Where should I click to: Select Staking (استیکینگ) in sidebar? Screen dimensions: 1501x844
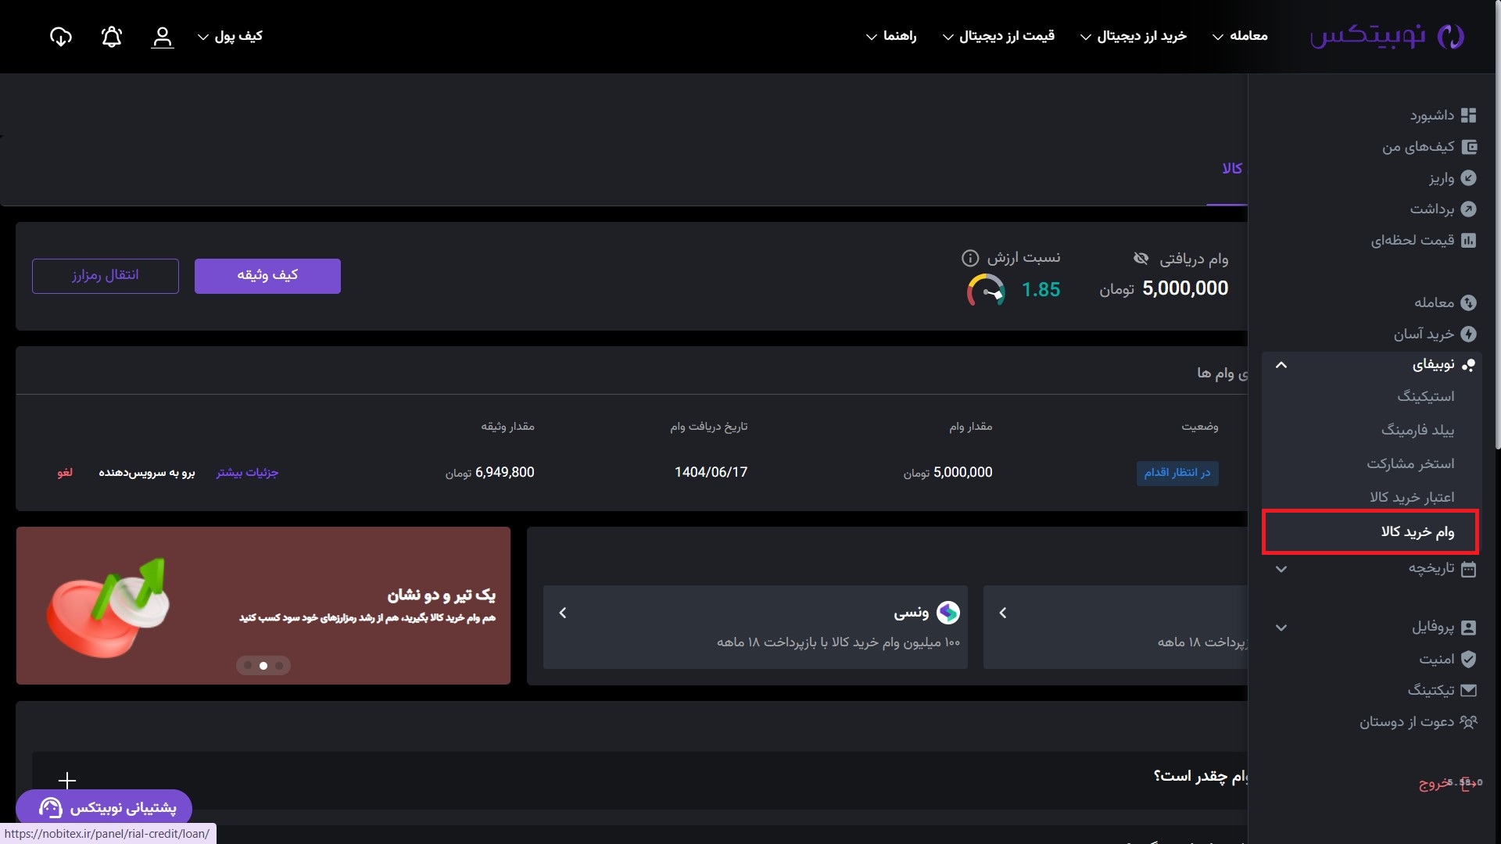(1425, 396)
